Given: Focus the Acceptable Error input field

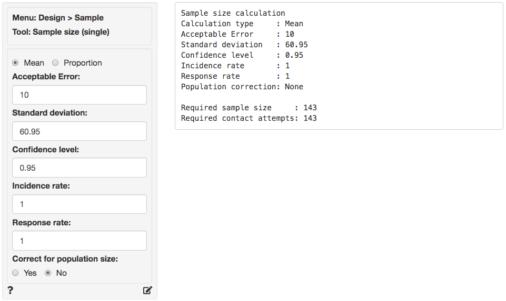Looking at the screenshot, I should tap(80, 95).
